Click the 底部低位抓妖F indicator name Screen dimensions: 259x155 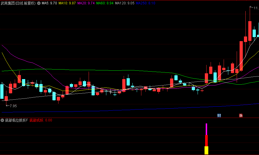(x=16, y=120)
